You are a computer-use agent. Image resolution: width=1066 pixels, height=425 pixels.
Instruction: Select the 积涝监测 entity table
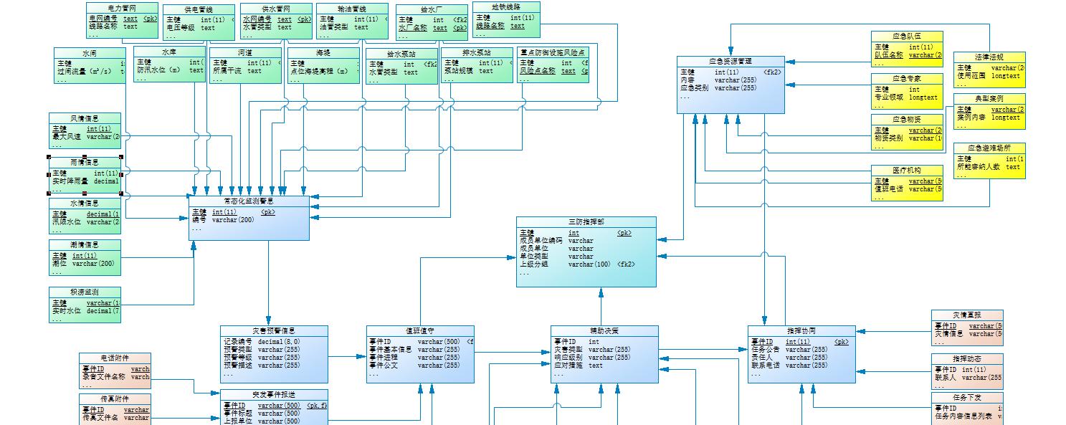pyautogui.click(x=85, y=305)
